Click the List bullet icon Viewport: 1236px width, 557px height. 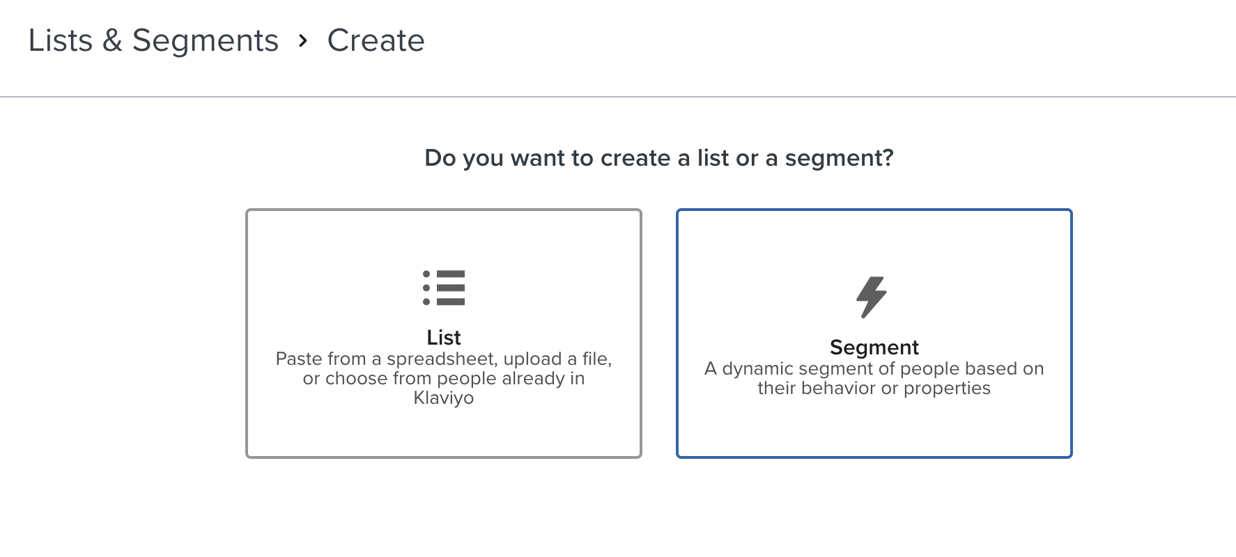point(444,288)
